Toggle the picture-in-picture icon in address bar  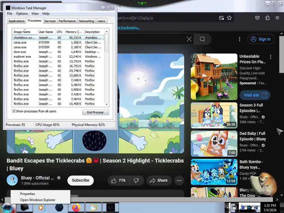click(x=221, y=18)
